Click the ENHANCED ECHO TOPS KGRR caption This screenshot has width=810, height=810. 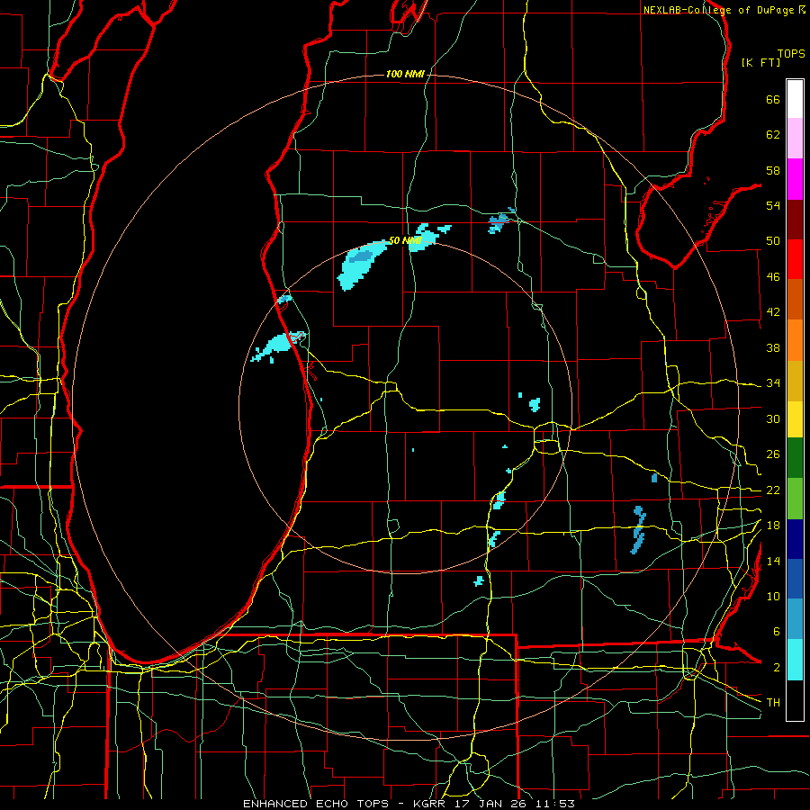(409, 804)
